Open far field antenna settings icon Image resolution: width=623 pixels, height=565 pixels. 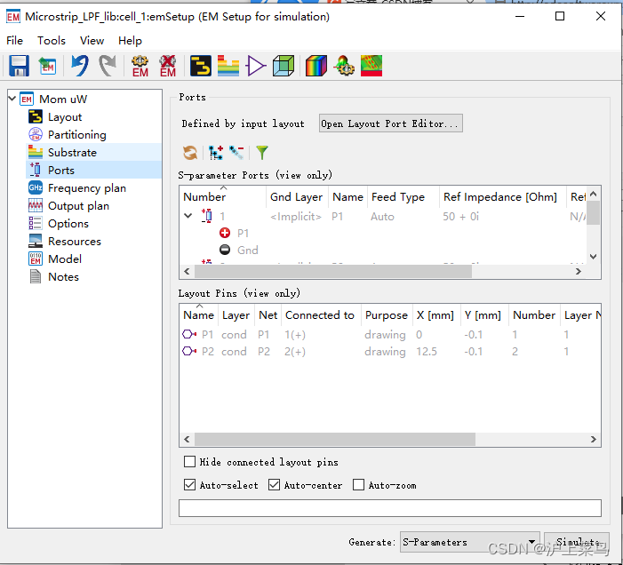(344, 66)
